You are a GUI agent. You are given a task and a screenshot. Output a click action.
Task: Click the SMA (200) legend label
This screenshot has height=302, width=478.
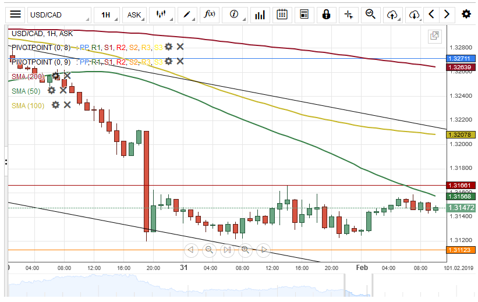[x=28, y=76]
